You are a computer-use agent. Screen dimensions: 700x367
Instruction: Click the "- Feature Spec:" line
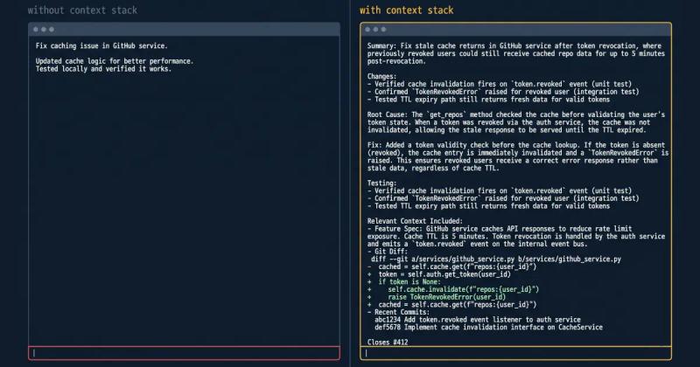point(500,229)
